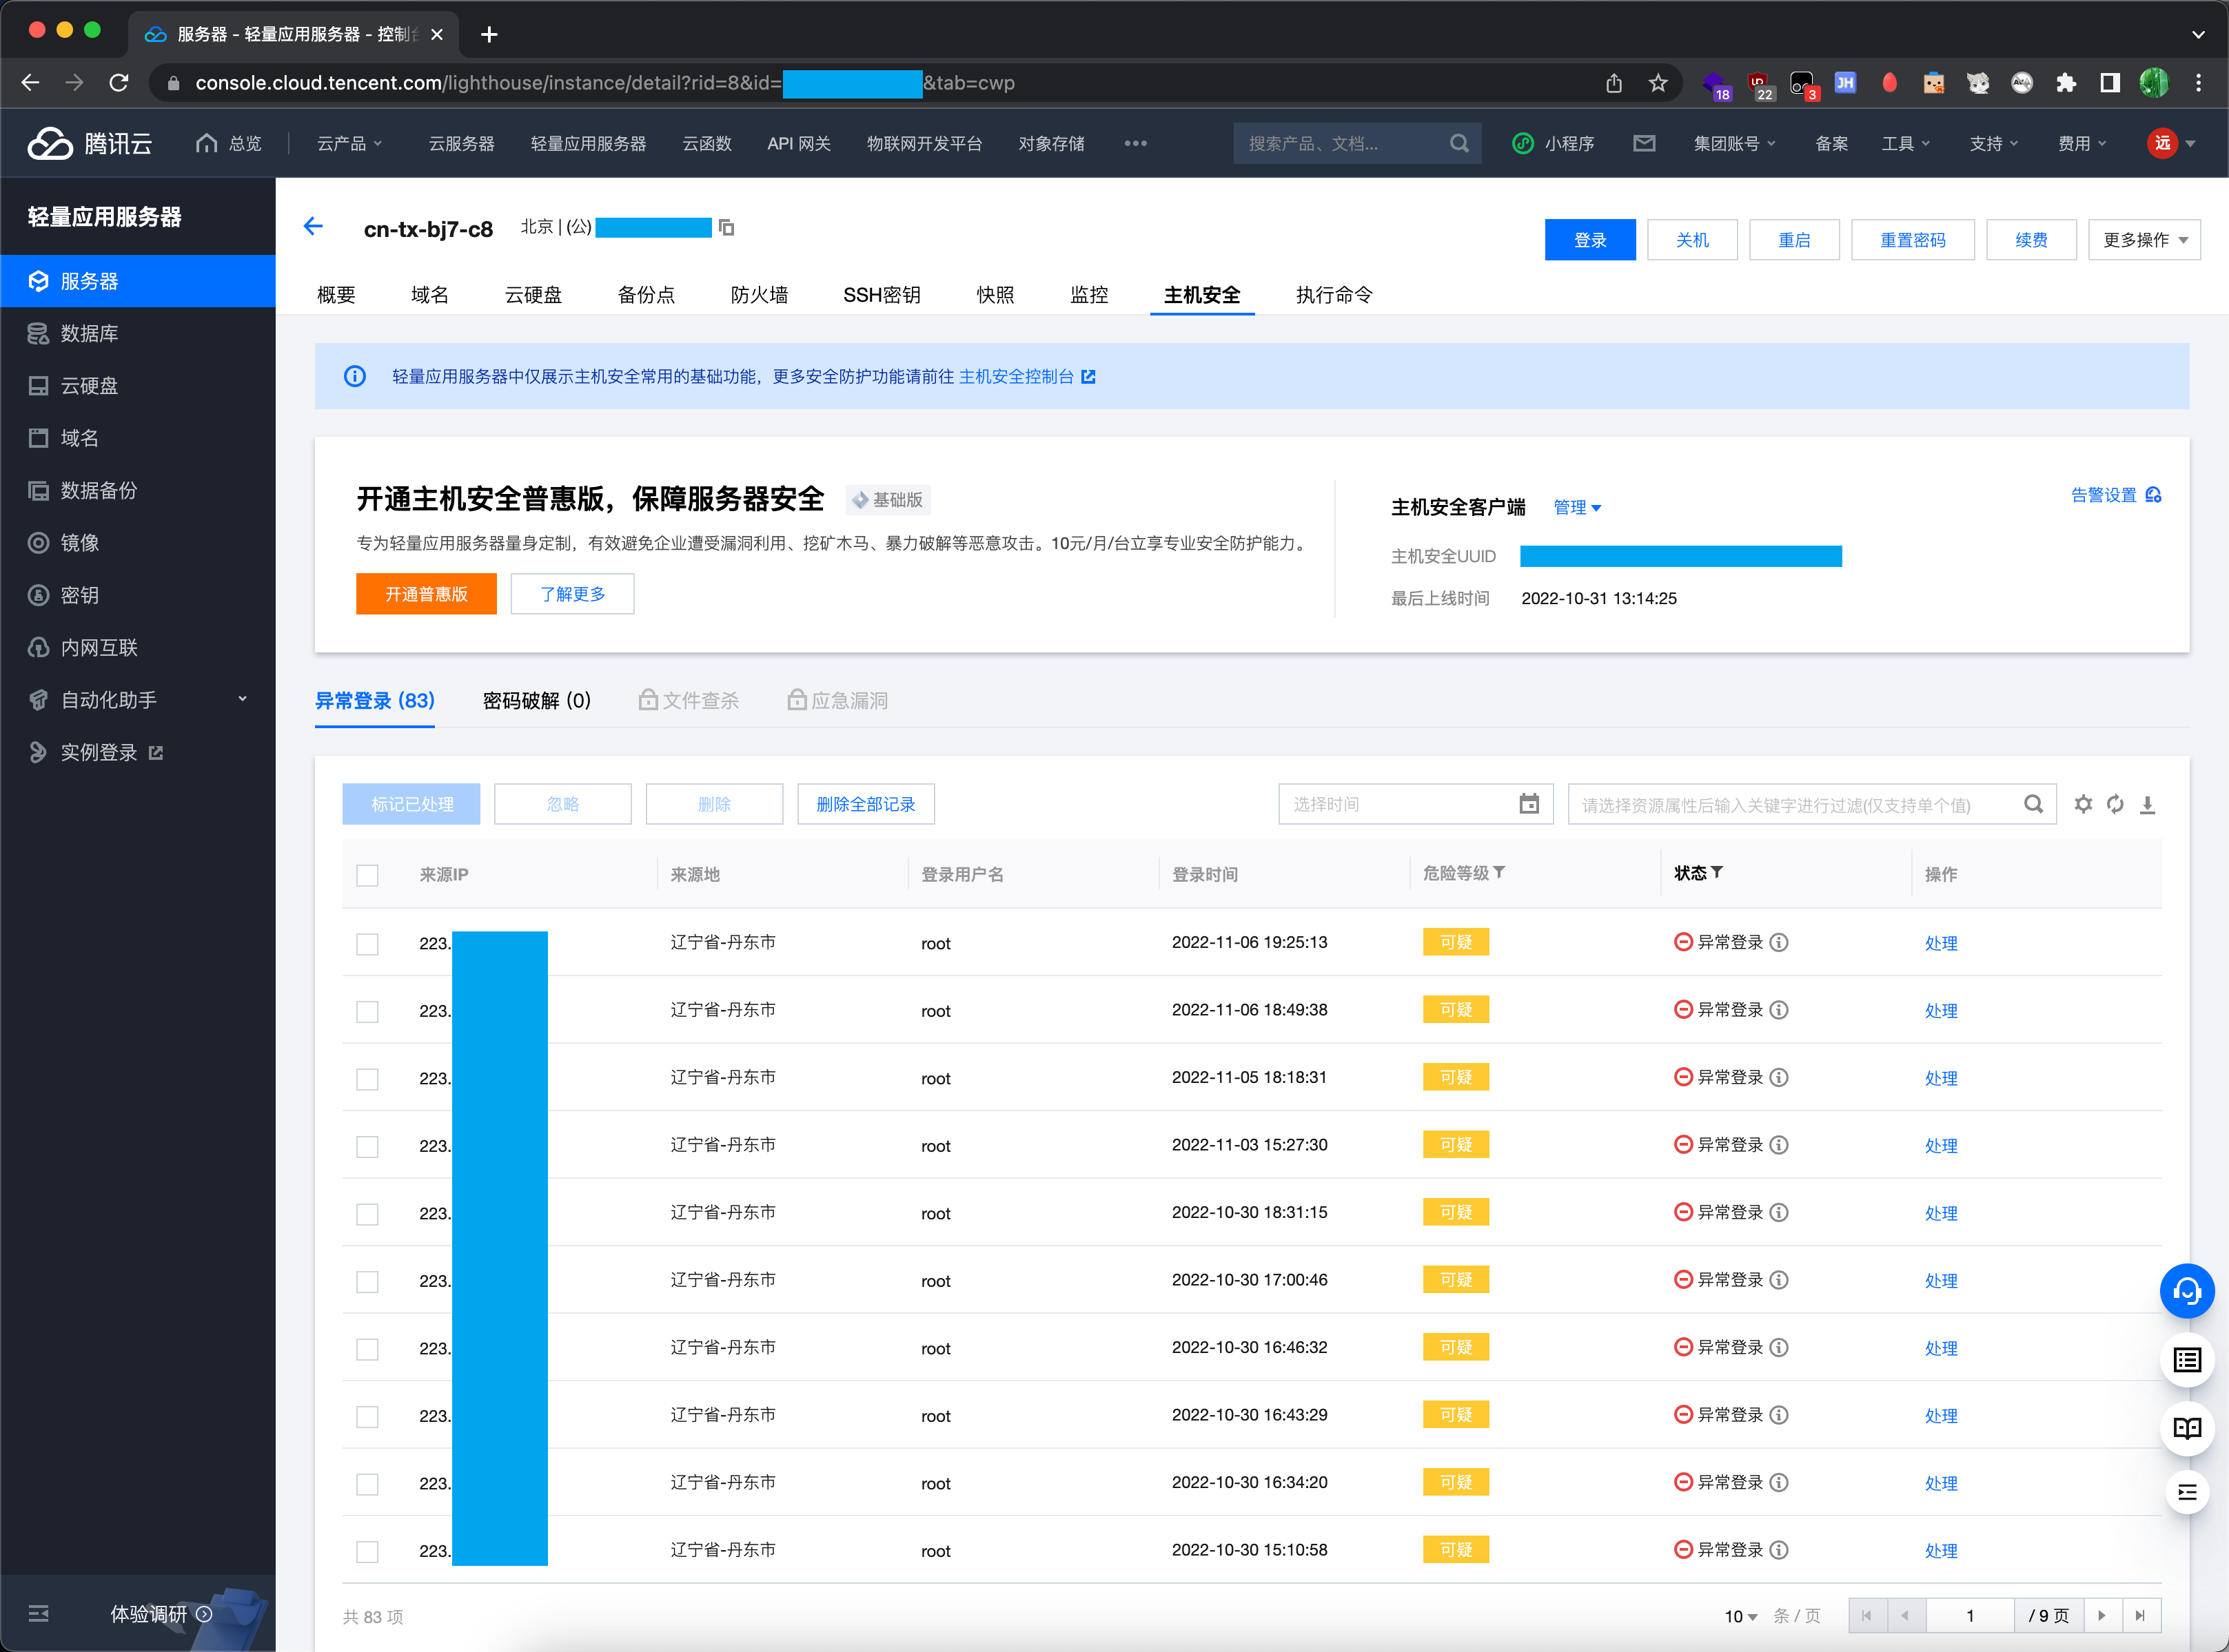Open the floating handbook book icon
Image resolution: width=2229 pixels, height=1652 pixels.
(x=2187, y=1428)
